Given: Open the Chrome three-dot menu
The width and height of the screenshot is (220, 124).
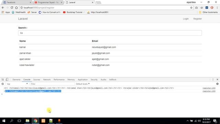Looking at the screenshot, I should point(217,8).
